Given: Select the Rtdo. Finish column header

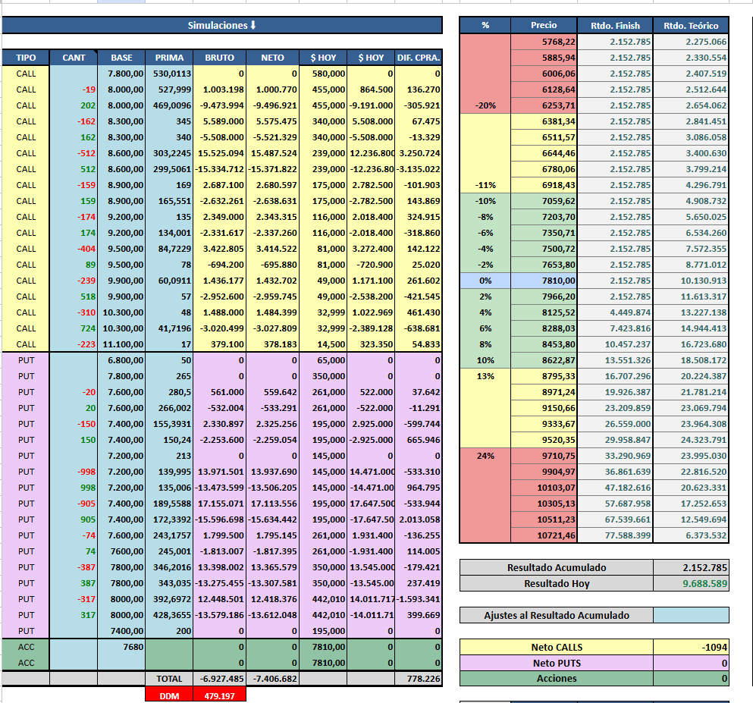Looking at the screenshot, I should [615, 26].
